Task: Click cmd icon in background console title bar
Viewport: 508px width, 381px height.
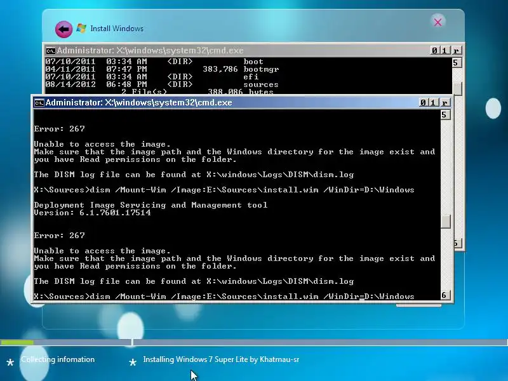Action: pos(51,51)
